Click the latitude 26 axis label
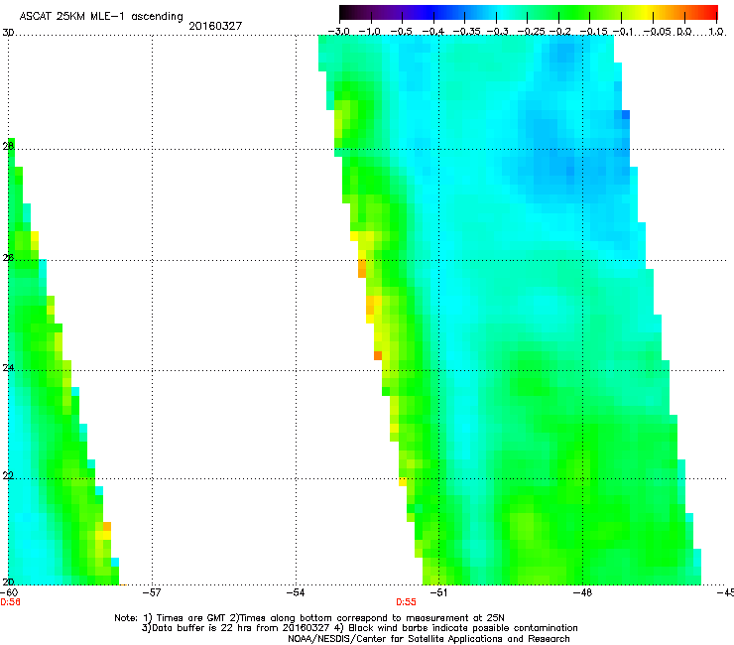734x645 pixels. coord(8,257)
